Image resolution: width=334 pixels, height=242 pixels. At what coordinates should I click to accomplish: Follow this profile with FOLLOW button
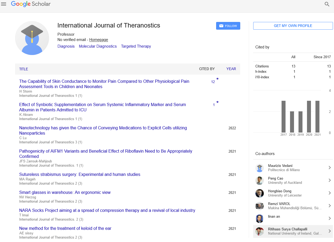click(x=228, y=26)
